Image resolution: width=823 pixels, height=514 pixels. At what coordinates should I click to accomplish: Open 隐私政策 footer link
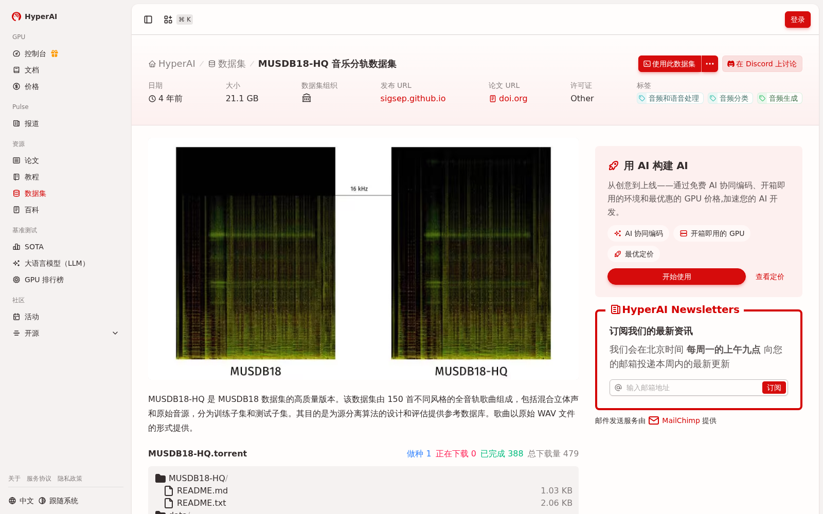tap(70, 479)
